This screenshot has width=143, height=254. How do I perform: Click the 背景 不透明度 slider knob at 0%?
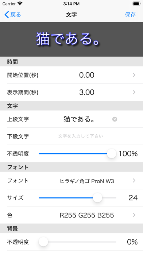[x=43, y=242]
